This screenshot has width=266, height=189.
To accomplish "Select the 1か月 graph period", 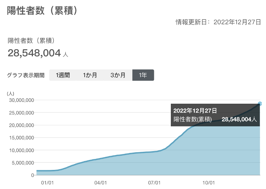I will 90,75.
